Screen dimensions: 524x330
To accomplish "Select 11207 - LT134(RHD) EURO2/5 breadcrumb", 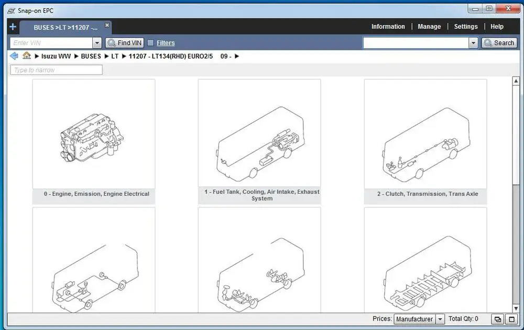I will (x=170, y=56).
